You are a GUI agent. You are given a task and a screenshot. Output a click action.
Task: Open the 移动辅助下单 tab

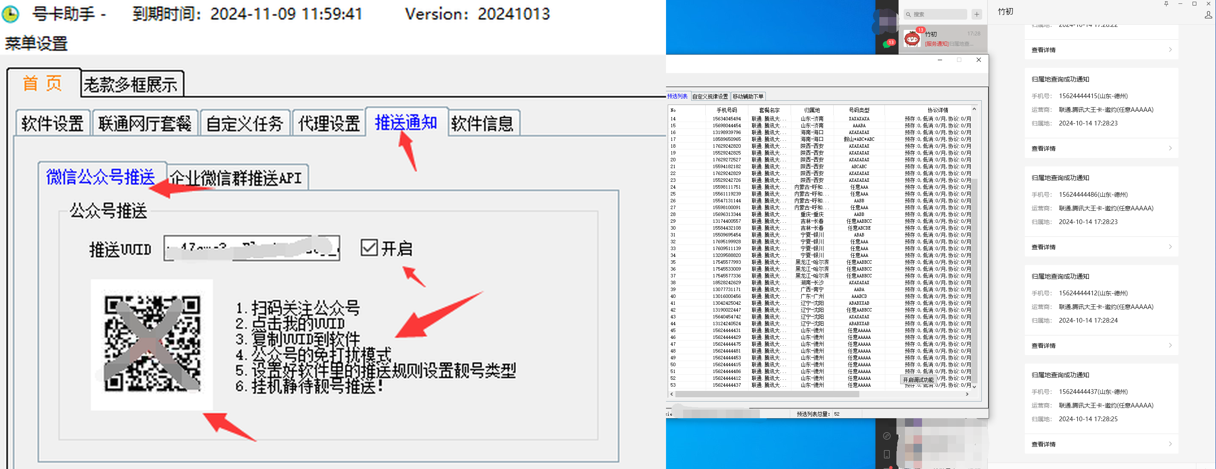748,96
